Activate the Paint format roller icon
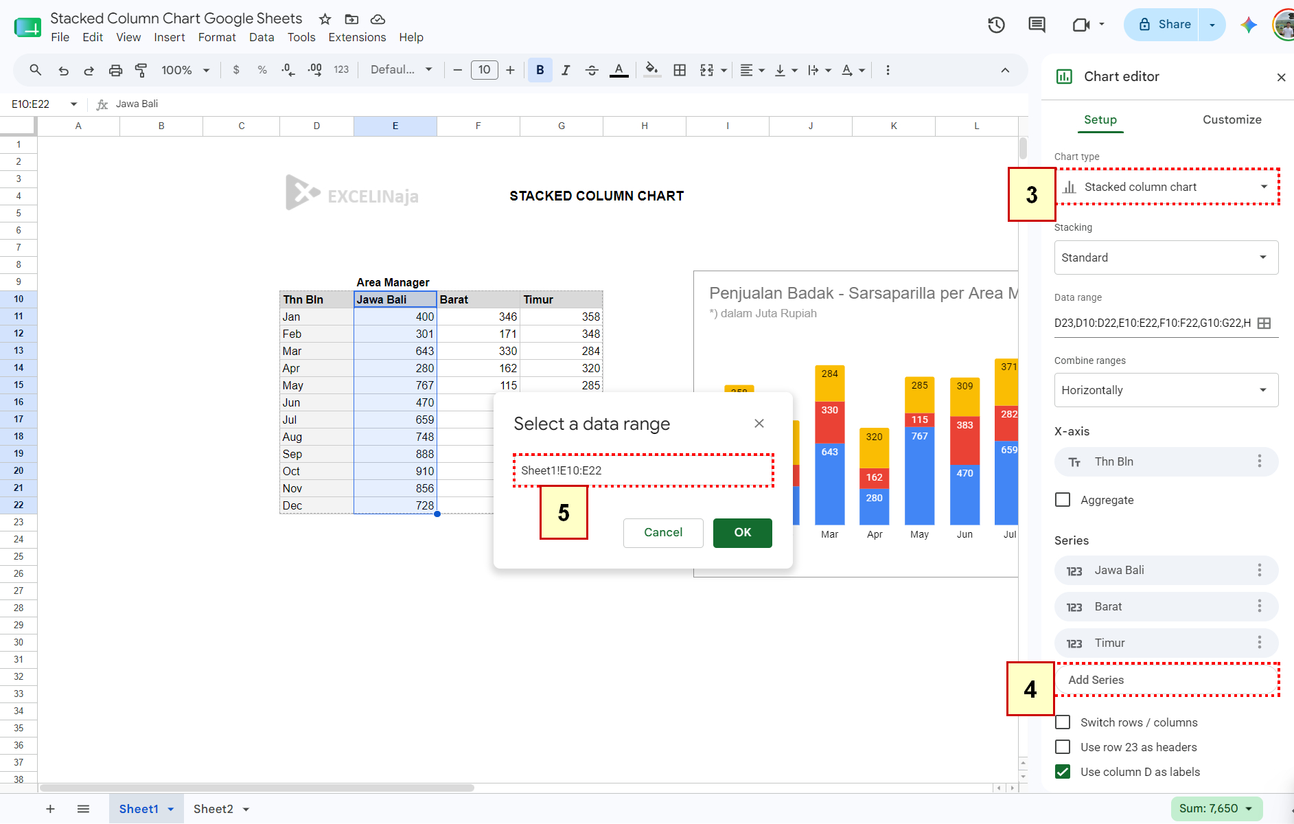Image resolution: width=1294 pixels, height=824 pixels. pyautogui.click(x=141, y=70)
